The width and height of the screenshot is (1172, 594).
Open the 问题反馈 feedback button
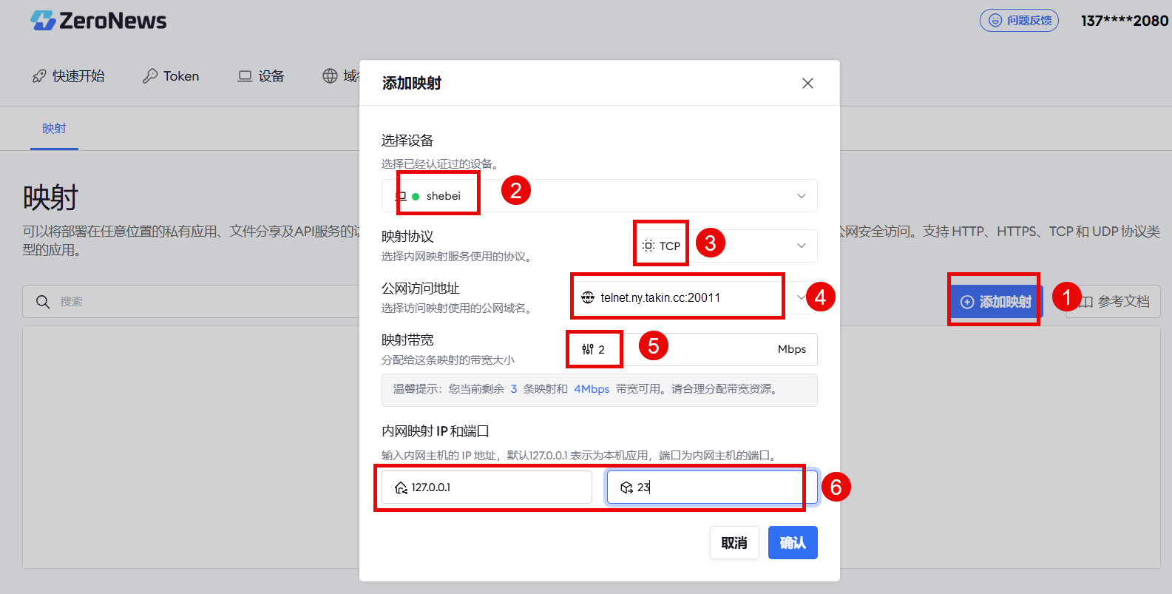(x=1019, y=21)
